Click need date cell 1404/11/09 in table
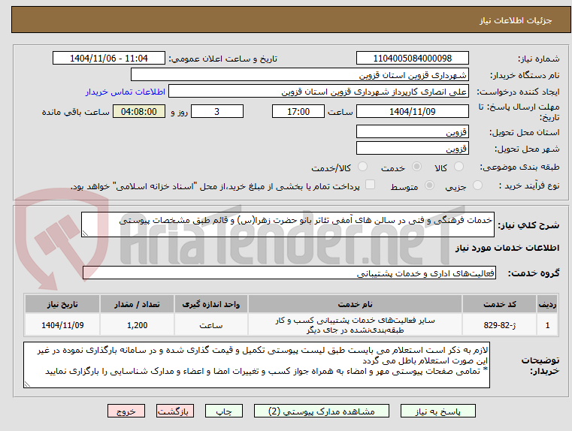The image size is (572, 431). coord(62,325)
